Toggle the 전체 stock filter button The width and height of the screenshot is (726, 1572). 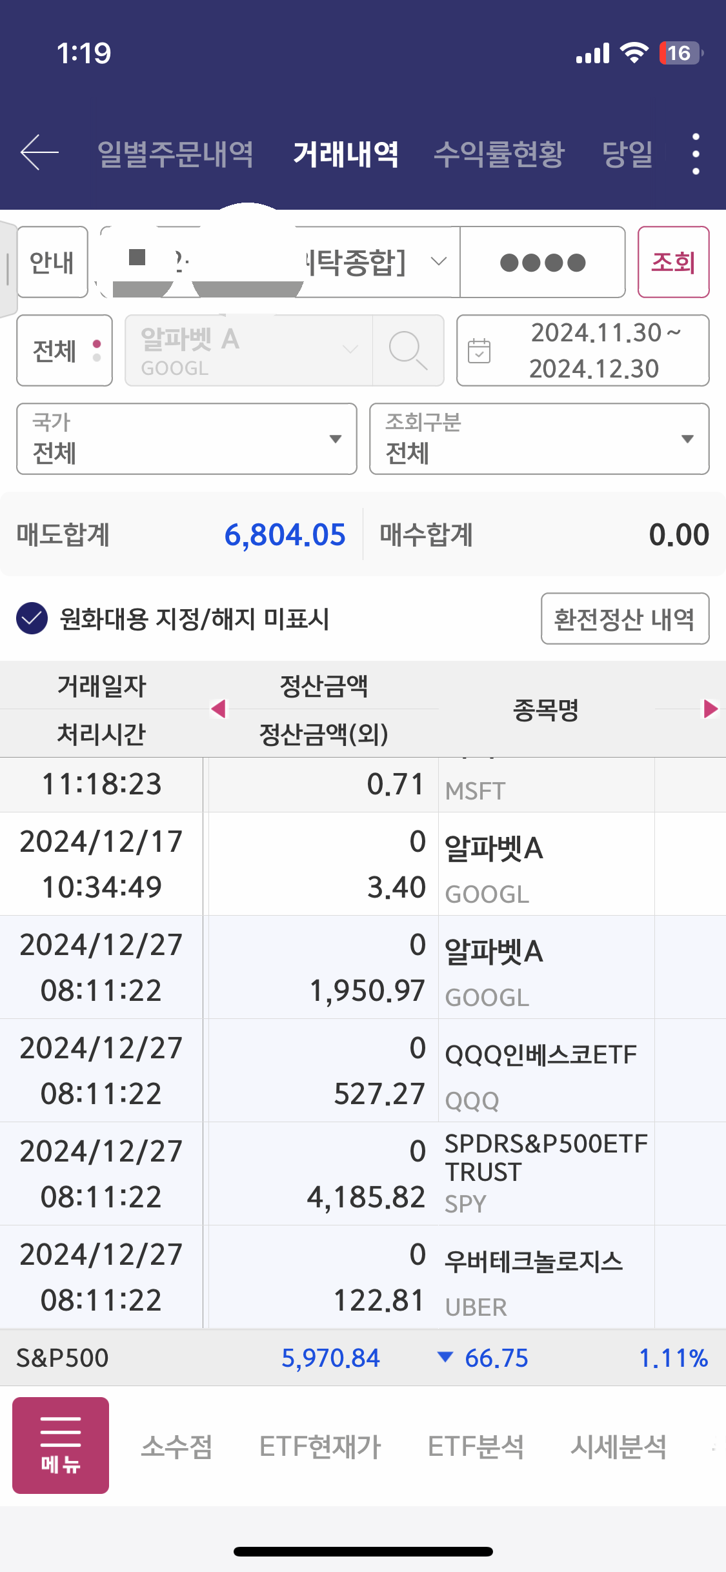pos(65,350)
